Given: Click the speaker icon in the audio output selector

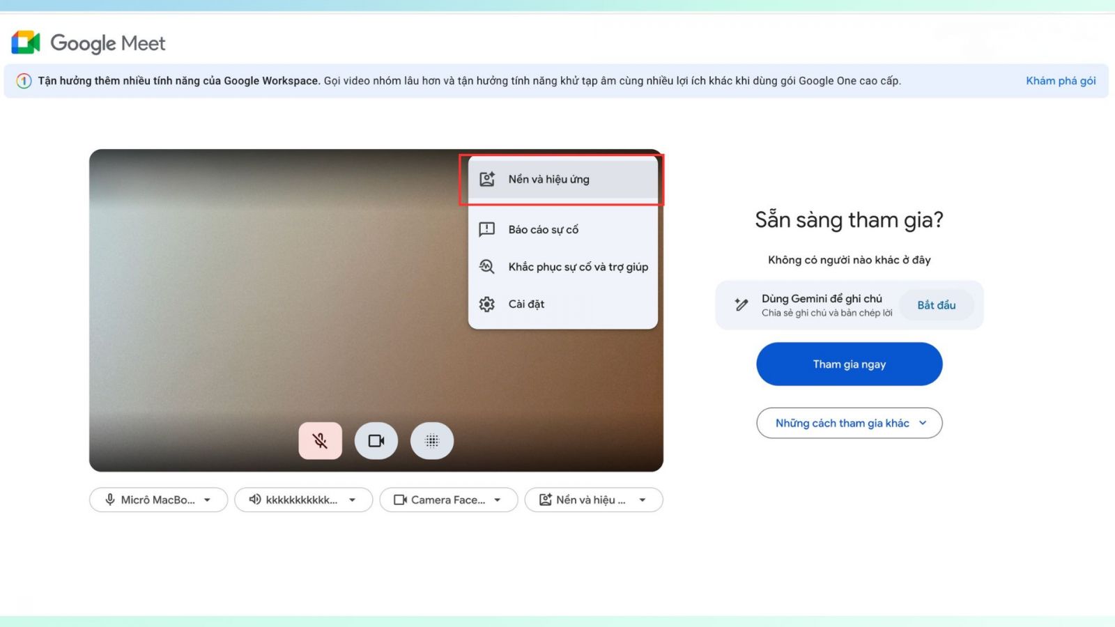Looking at the screenshot, I should click(255, 500).
